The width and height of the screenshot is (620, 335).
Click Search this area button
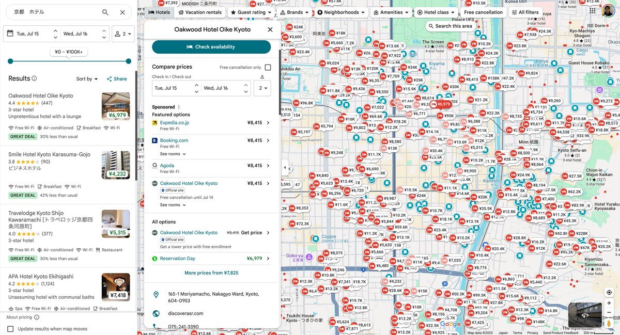click(450, 26)
